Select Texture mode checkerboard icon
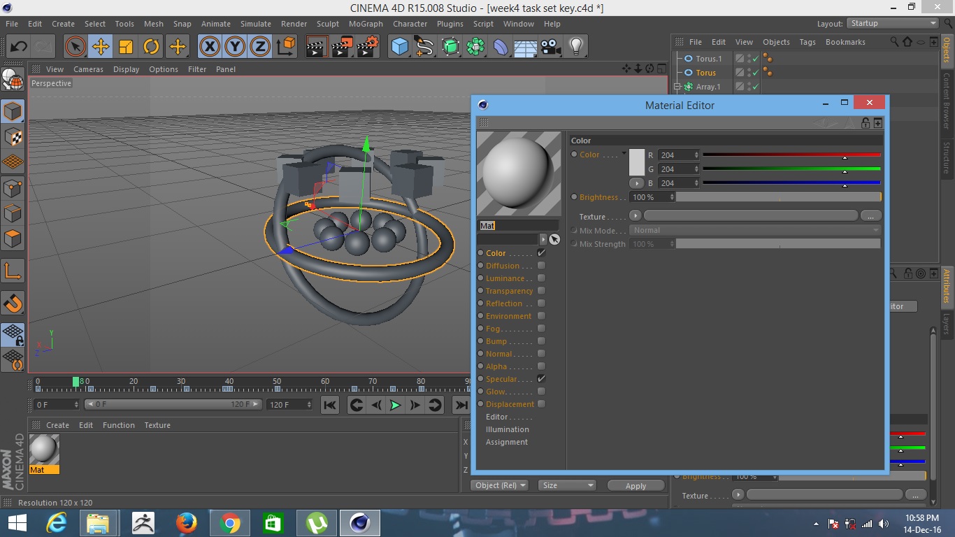This screenshot has height=537, width=955. (13, 137)
